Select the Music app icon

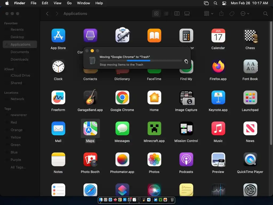218,128
